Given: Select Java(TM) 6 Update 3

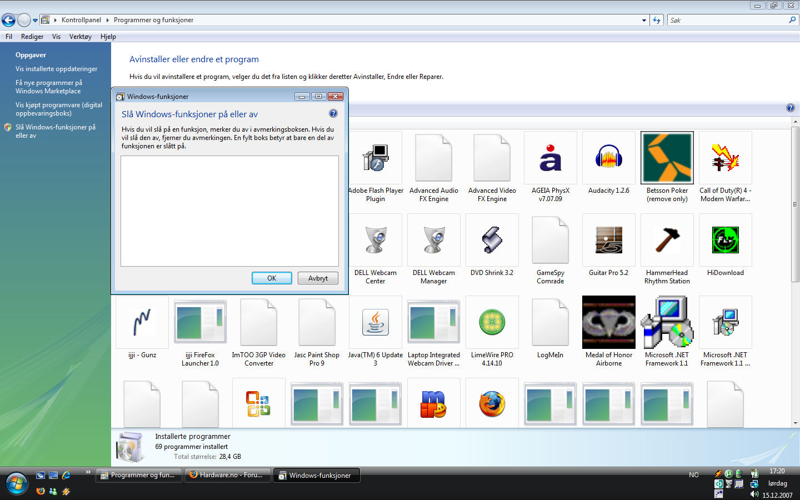Looking at the screenshot, I should coord(376,332).
